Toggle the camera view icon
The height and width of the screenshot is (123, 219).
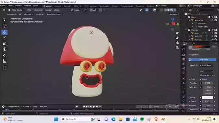pos(177,43)
